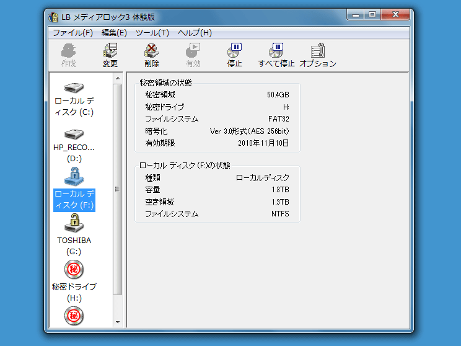
Task: Select the 秘密ドライブ (H:) secret icon
Action: 74,269
